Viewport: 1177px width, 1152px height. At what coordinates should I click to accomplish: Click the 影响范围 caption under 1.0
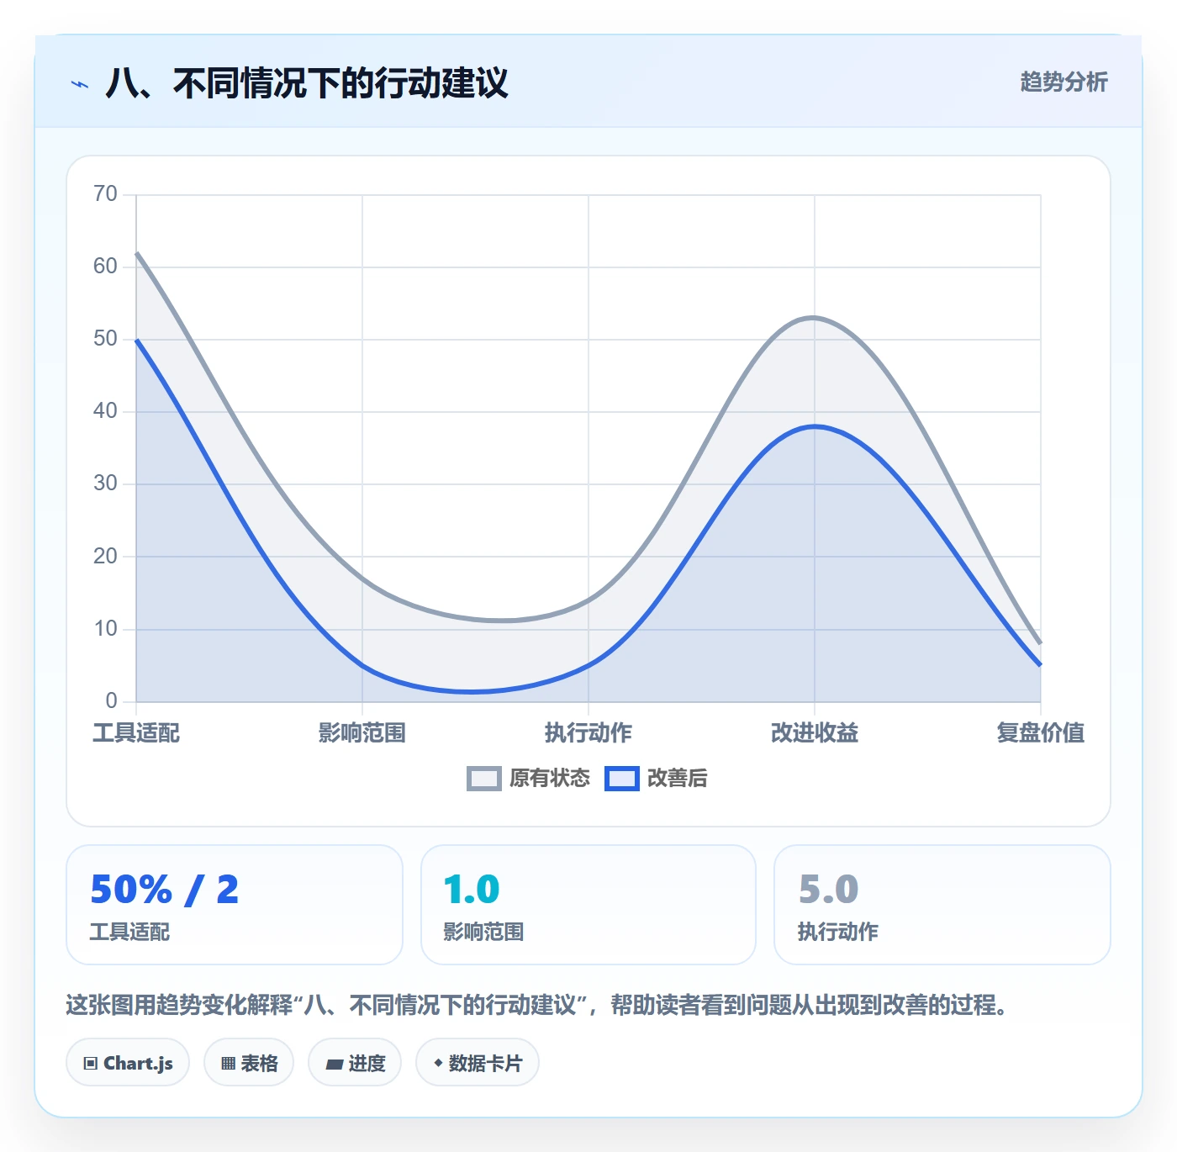click(484, 932)
